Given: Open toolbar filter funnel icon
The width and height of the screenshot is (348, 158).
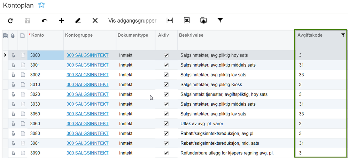Looking at the screenshot, I should click(220, 21).
